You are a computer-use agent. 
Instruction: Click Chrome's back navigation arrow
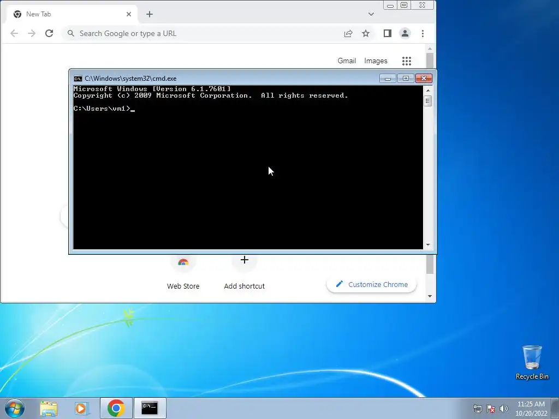click(14, 33)
